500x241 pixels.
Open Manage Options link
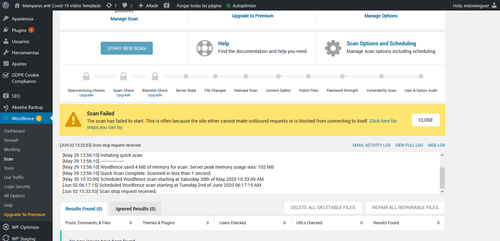coord(381,16)
